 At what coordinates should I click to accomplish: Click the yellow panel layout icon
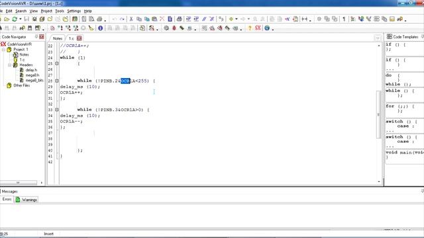(392, 19)
